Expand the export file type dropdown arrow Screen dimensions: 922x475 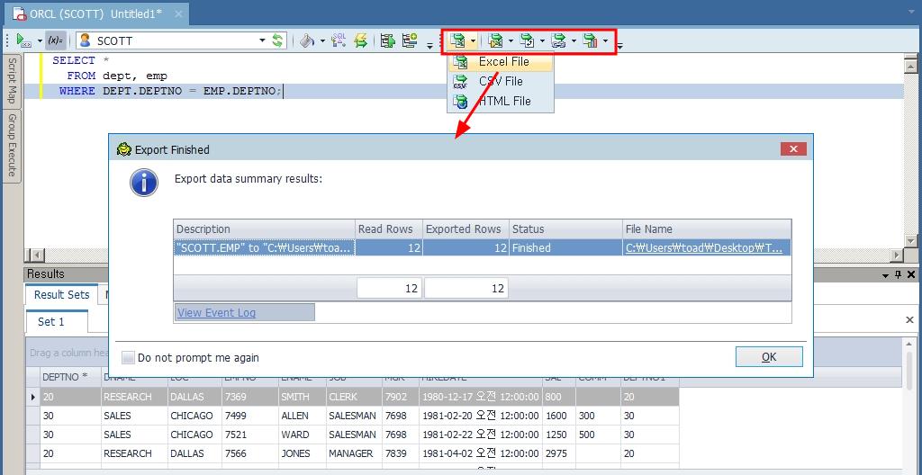coord(474,40)
